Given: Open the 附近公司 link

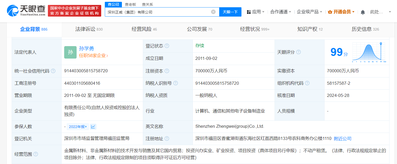Looking at the screenshot, I should [x=343, y=139].
